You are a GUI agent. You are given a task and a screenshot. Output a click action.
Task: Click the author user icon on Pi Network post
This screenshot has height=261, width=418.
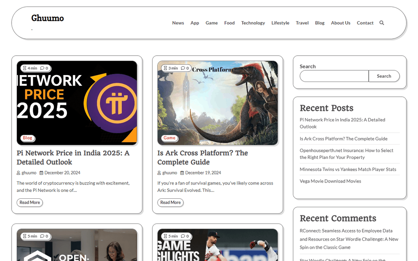point(19,173)
